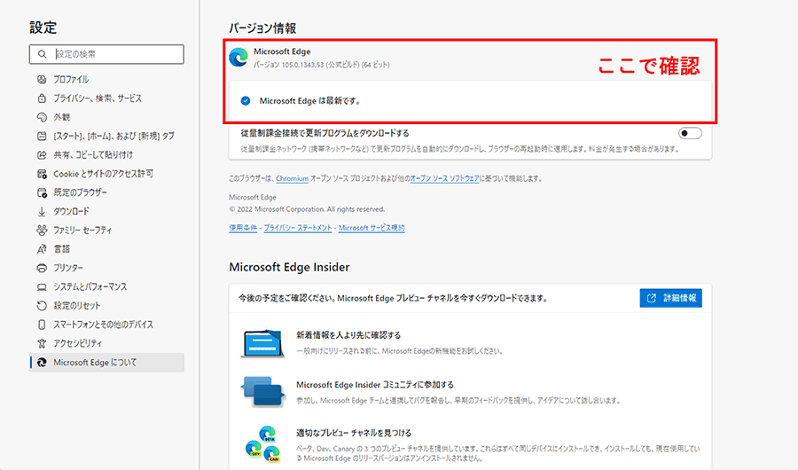Go to ダウンロード settings
The width and height of the screenshot is (798, 470).
(x=71, y=211)
